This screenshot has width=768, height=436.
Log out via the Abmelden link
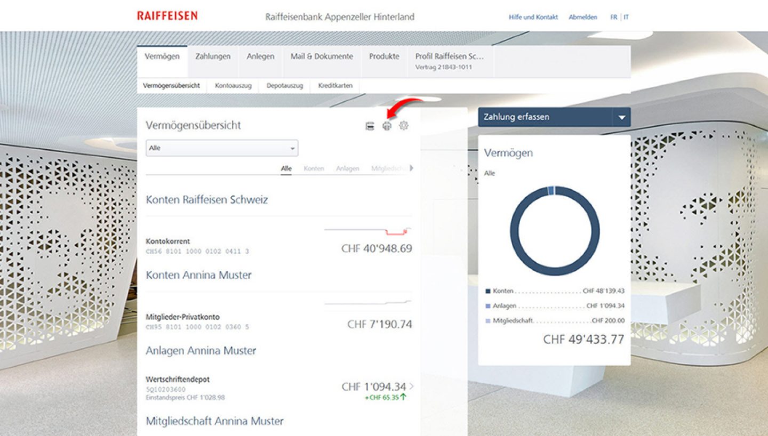pos(583,17)
